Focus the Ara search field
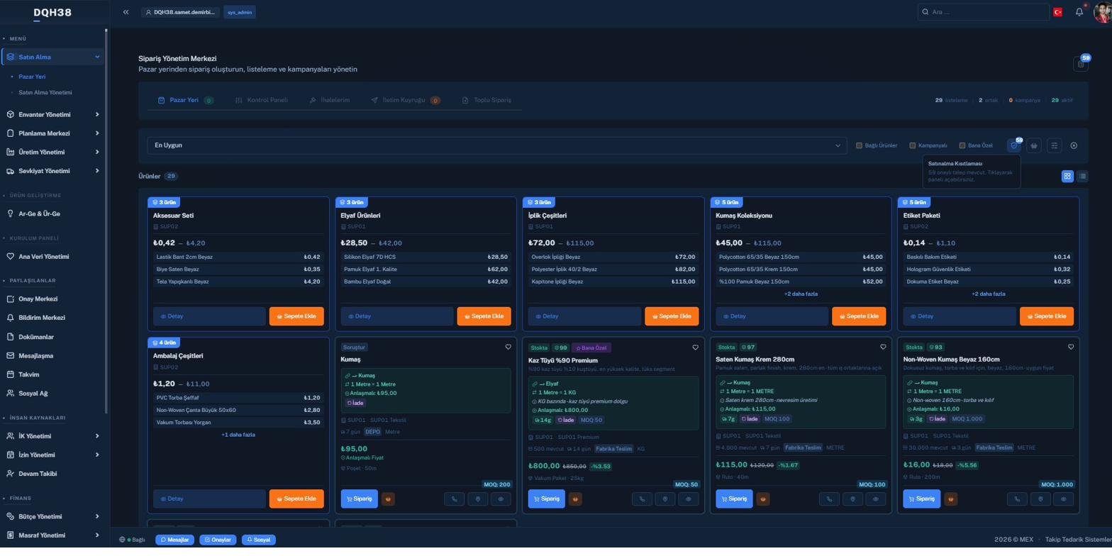The width and height of the screenshot is (1112, 556). [x=983, y=12]
